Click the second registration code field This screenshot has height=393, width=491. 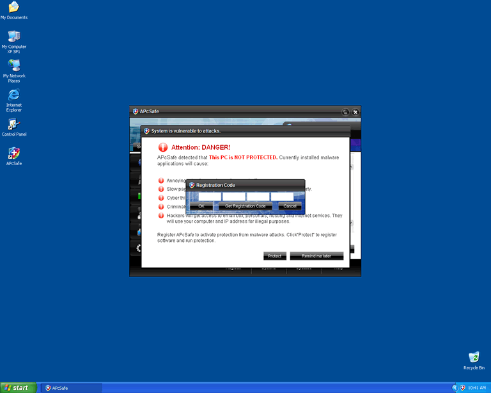pos(233,196)
